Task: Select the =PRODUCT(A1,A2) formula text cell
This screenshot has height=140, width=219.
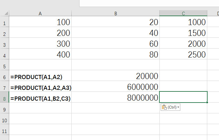Action: coord(40,76)
